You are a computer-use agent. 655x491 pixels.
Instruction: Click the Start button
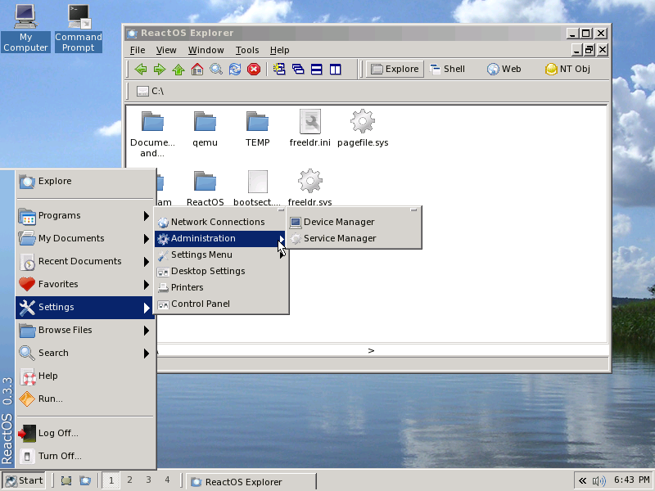click(x=24, y=480)
